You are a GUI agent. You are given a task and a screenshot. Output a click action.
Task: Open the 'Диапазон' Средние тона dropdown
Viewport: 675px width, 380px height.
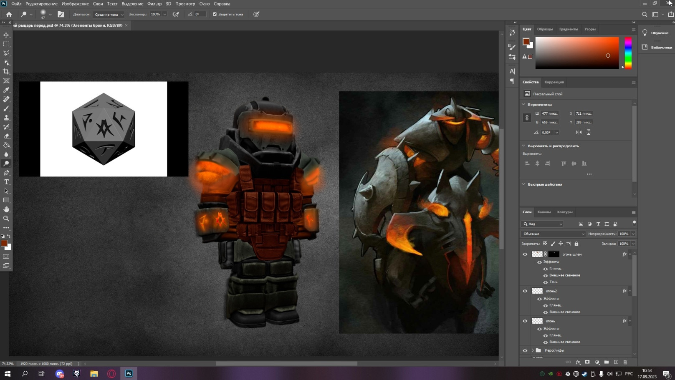pyautogui.click(x=109, y=14)
